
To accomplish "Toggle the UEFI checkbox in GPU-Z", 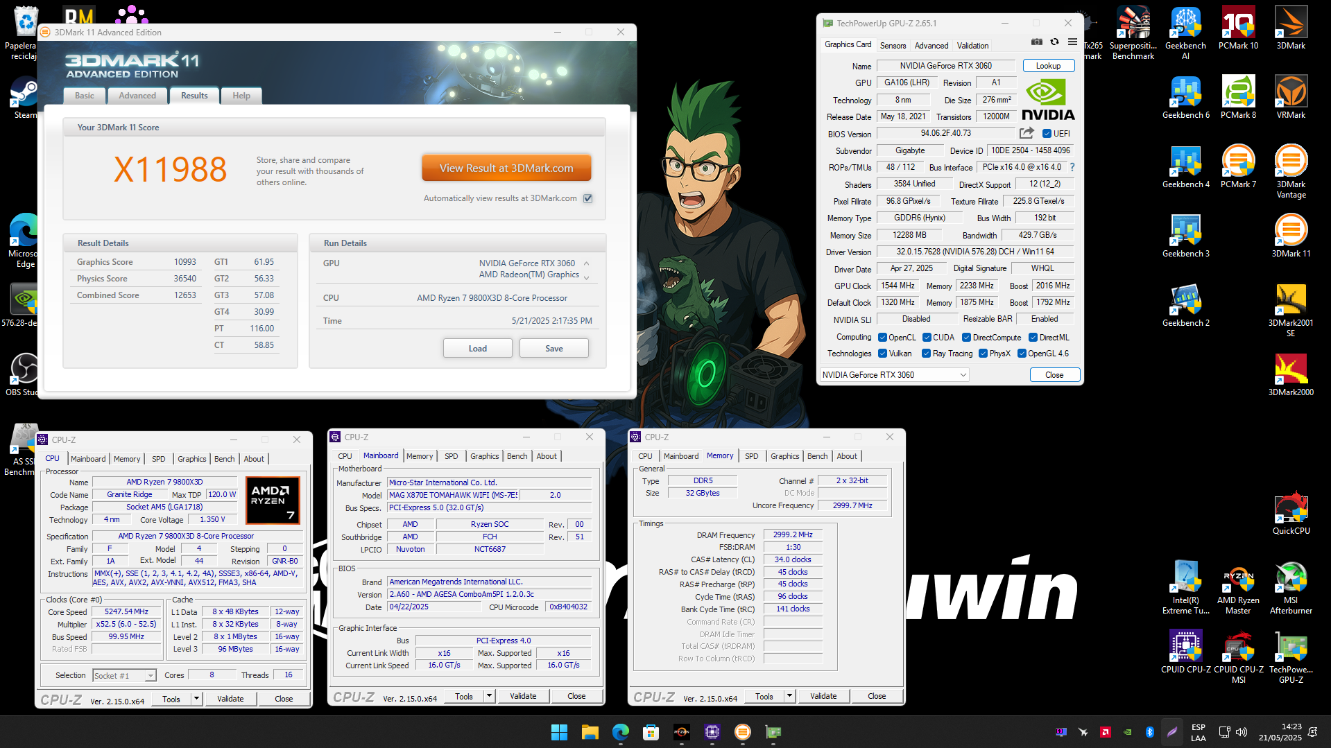I will (x=1047, y=134).
